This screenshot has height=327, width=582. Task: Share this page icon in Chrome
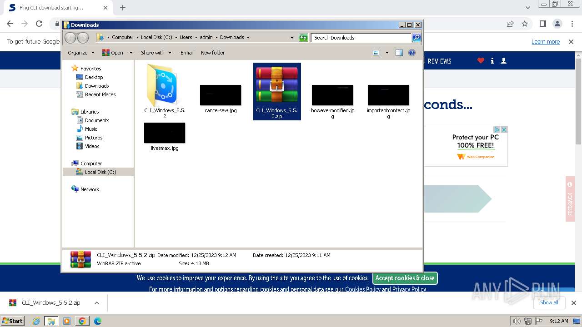point(510,24)
